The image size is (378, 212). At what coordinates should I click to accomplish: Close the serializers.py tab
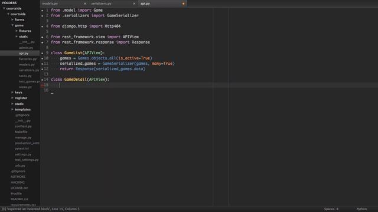tap(134, 4)
